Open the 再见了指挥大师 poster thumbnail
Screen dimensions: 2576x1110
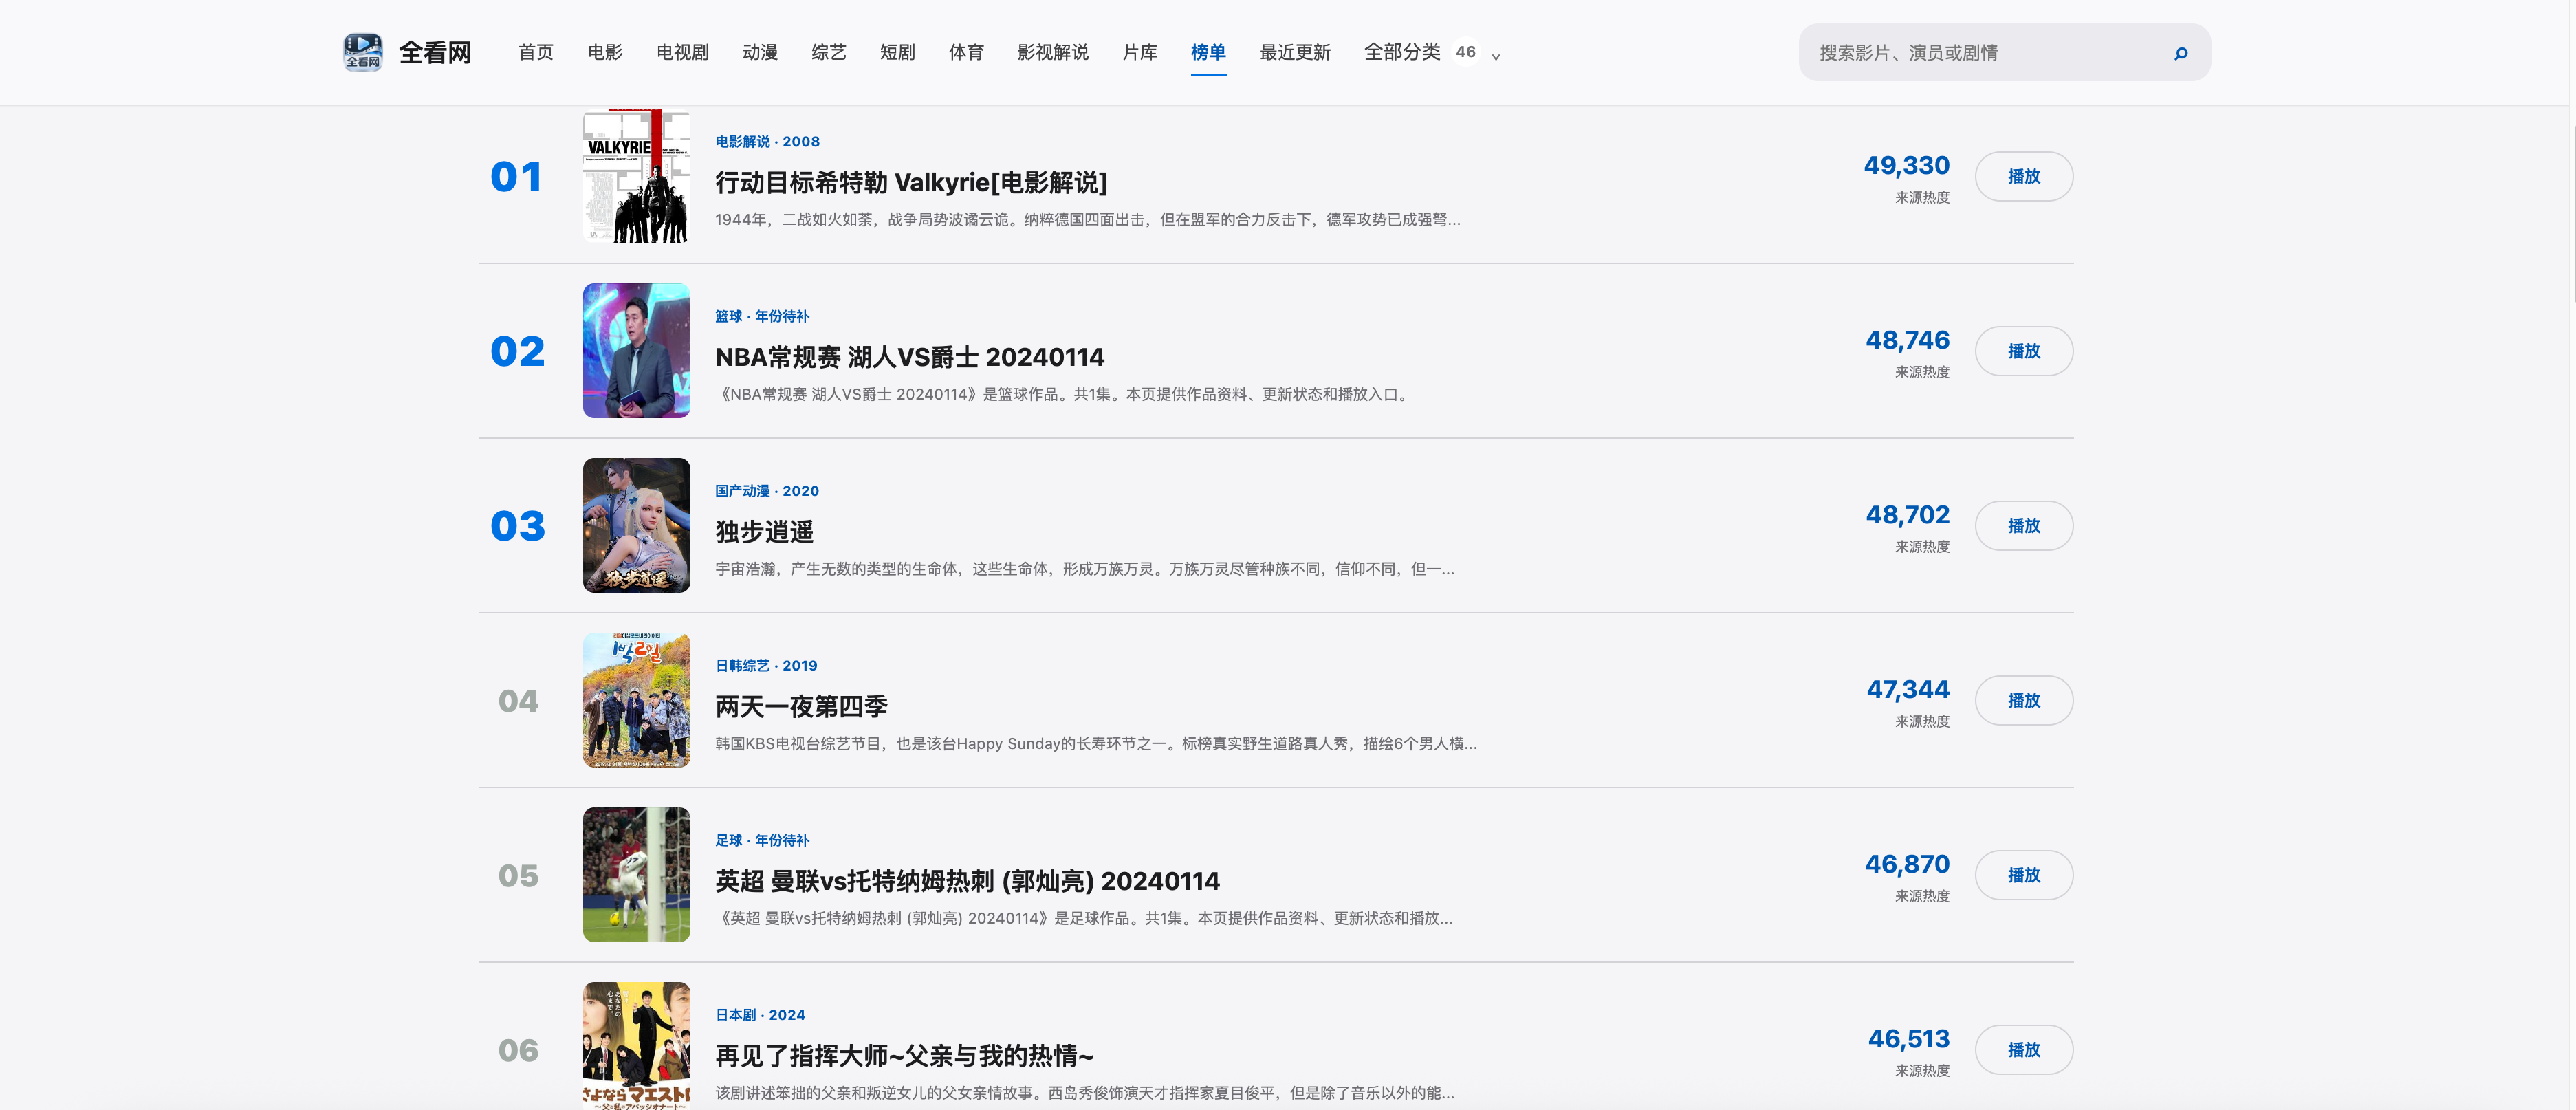[x=636, y=1046]
